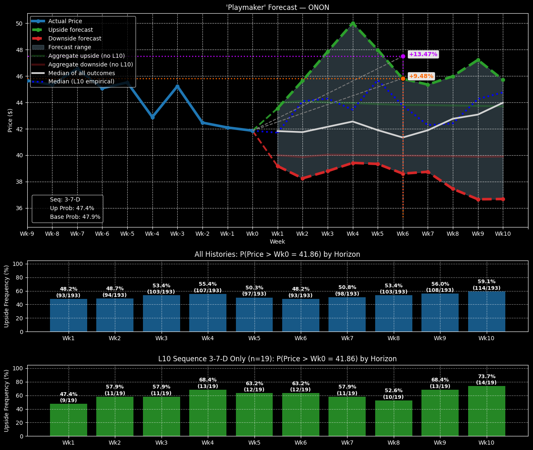533x450 pixels.
Task: Select the "Median (L10 empirical)" legend entry
Action: (73, 82)
